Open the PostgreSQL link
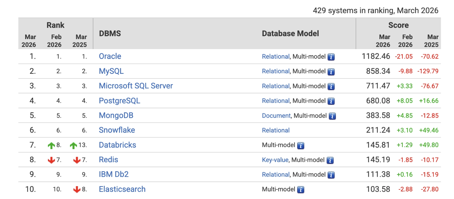454x199 pixels. 119,101
